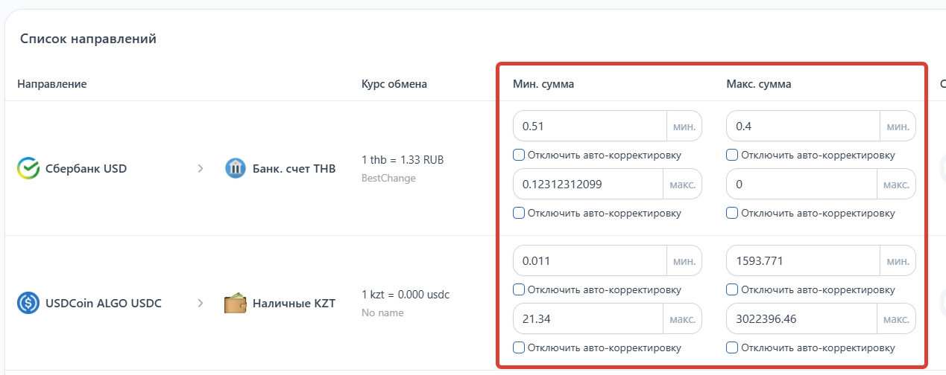Select the input field with value 0.12312312099
The image size is (946, 375).
click(x=587, y=184)
